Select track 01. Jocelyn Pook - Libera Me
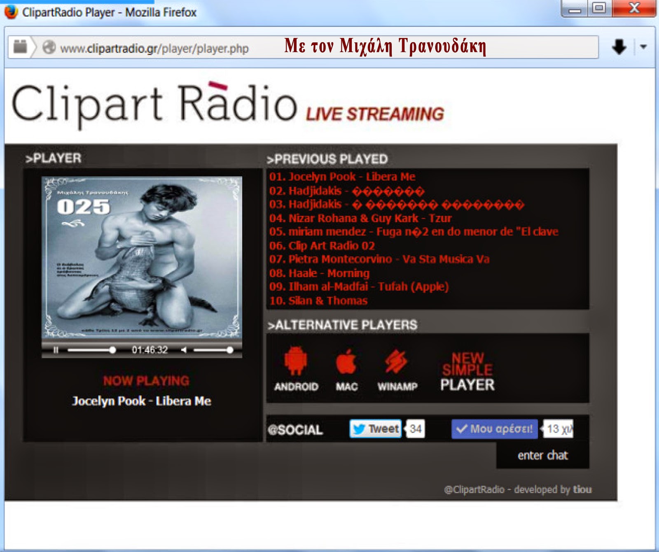Image resolution: width=659 pixels, height=552 pixels. pos(342,177)
